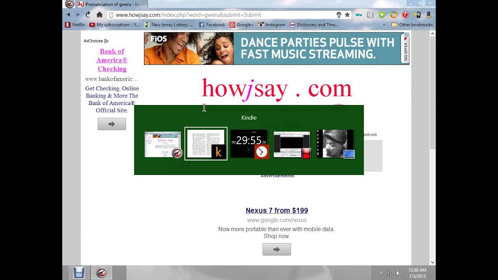Reload the howjsay page
Screen dimensions: 498x280
88,15
